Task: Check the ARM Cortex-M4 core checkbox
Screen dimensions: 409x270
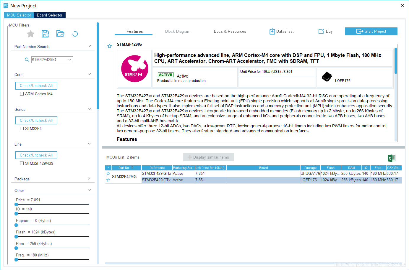Action: [x=22, y=94]
